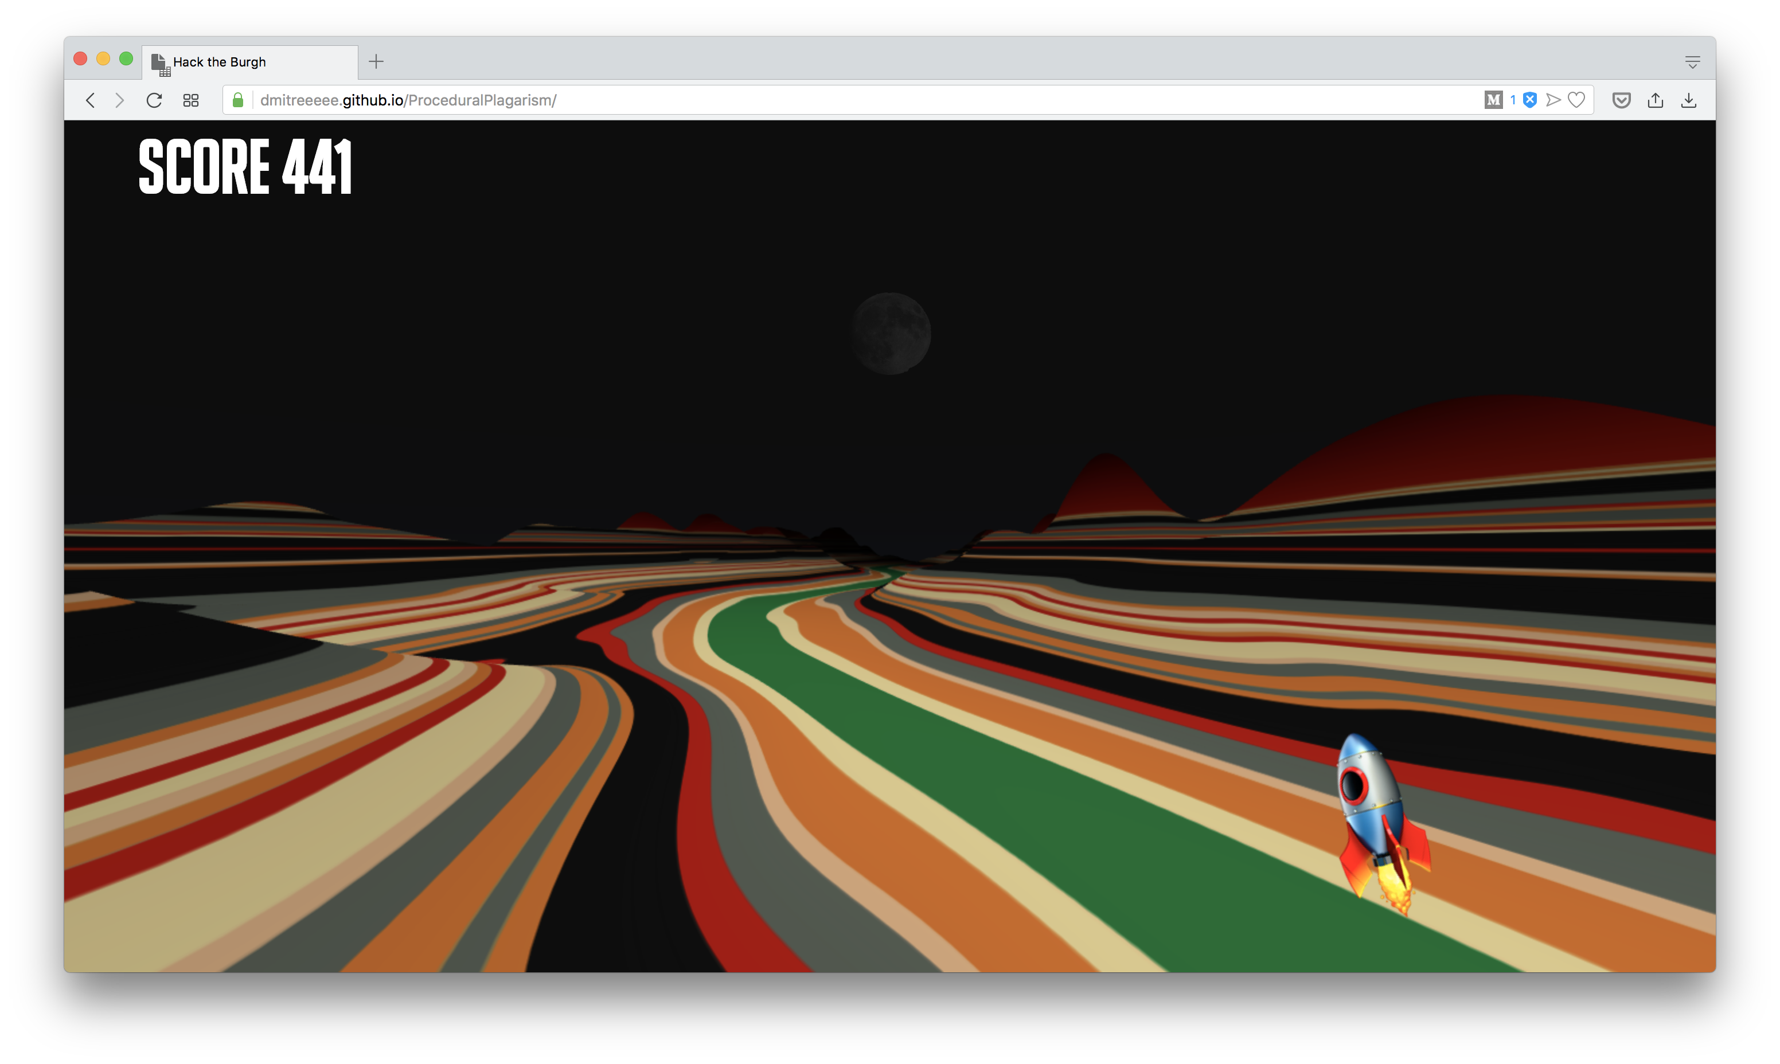1780x1064 pixels.
Task: Click the Medium extension icon
Action: coord(1493,100)
